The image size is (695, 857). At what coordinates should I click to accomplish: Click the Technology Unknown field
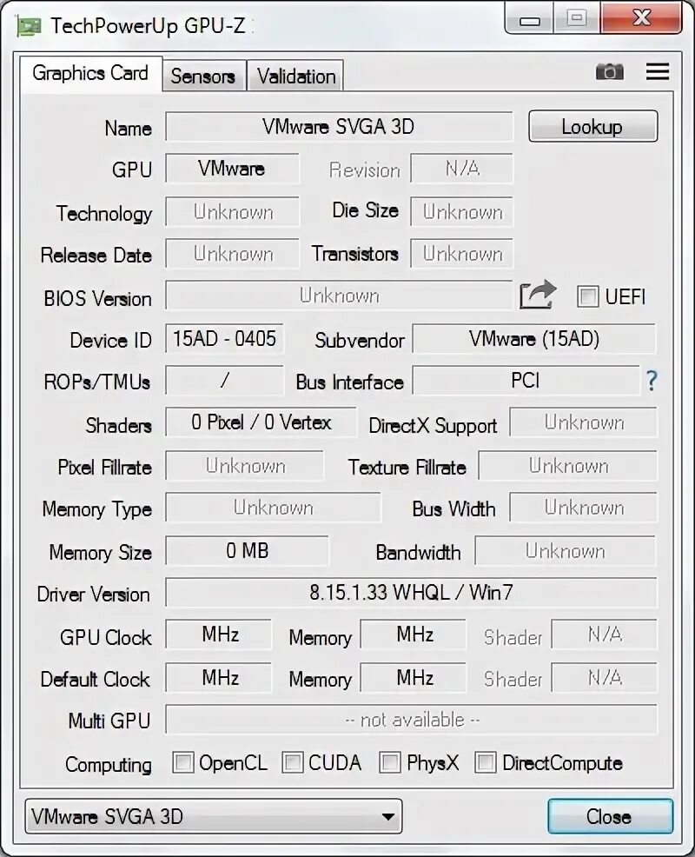[x=232, y=211]
